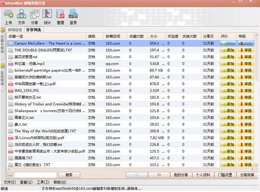Open the 统计 statistics toolbar icon
This screenshot has height=192, width=260.
[x=47, y=17]
